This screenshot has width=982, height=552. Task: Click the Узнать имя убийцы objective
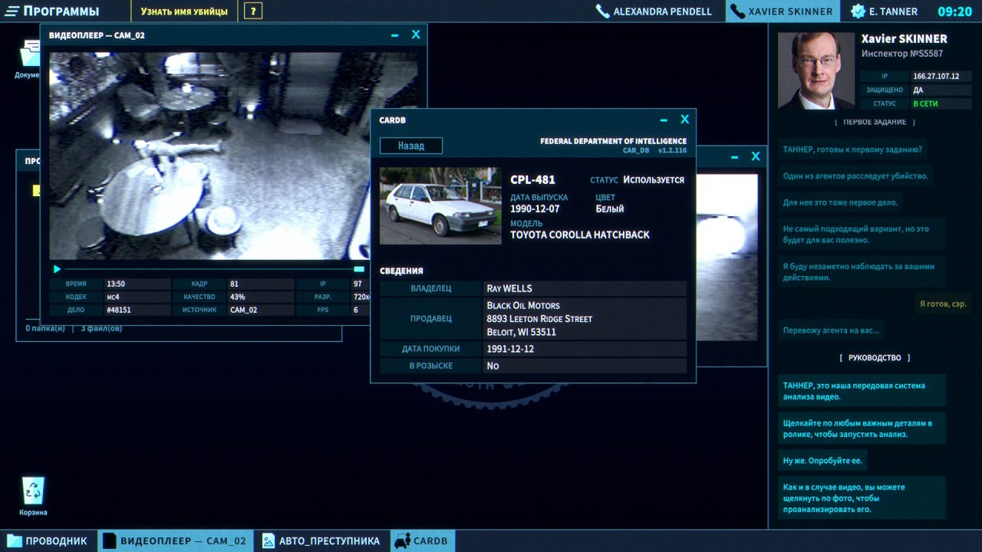coord(184,11)
